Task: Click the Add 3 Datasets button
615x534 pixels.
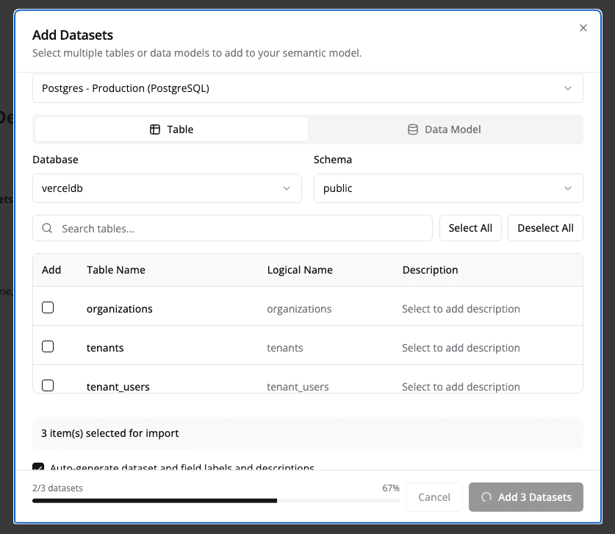Action: (525, 497)
